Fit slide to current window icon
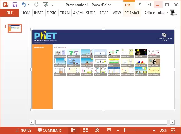Screen dimensions: 181x134 [173, 130]
